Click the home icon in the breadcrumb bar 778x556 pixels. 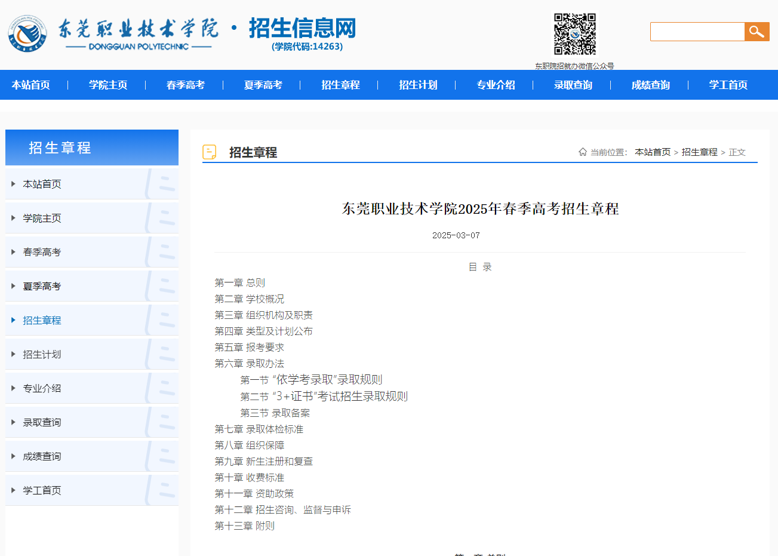pyautogui.click(x=583, y=152)
